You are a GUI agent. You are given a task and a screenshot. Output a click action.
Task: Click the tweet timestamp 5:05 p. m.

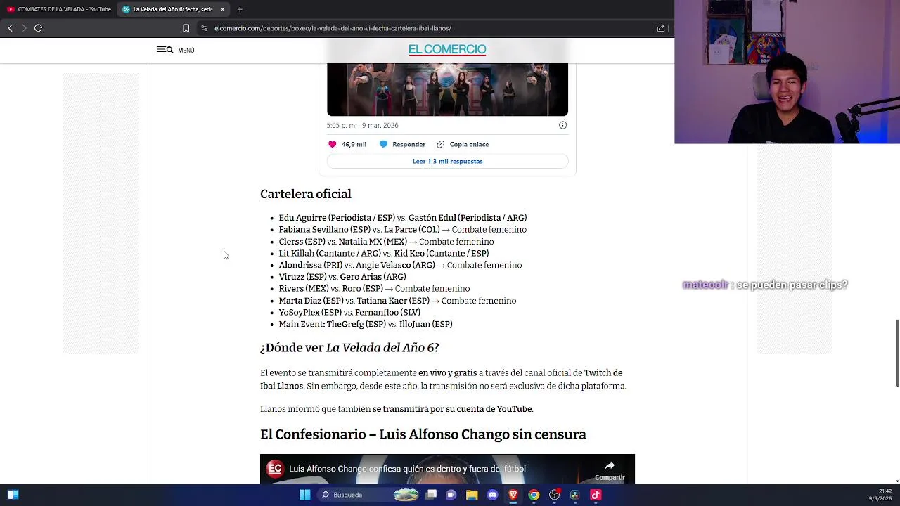362,125
